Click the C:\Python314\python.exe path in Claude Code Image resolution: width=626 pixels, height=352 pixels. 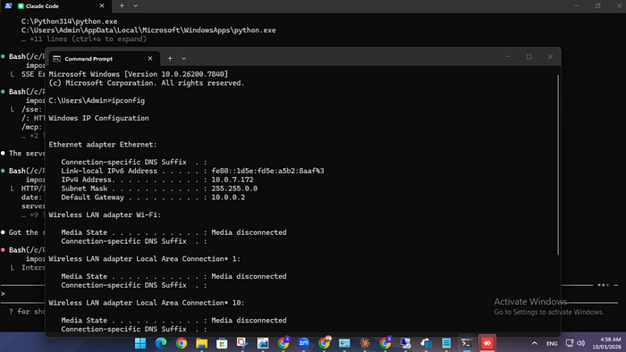(x=70, y=21)
